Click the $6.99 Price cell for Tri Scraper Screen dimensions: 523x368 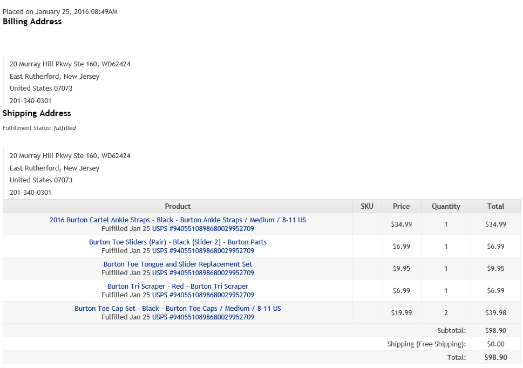point(401,291)
